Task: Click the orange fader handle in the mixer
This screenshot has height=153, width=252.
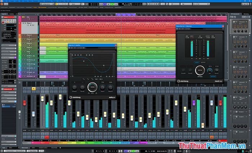Action: point(203,125)
